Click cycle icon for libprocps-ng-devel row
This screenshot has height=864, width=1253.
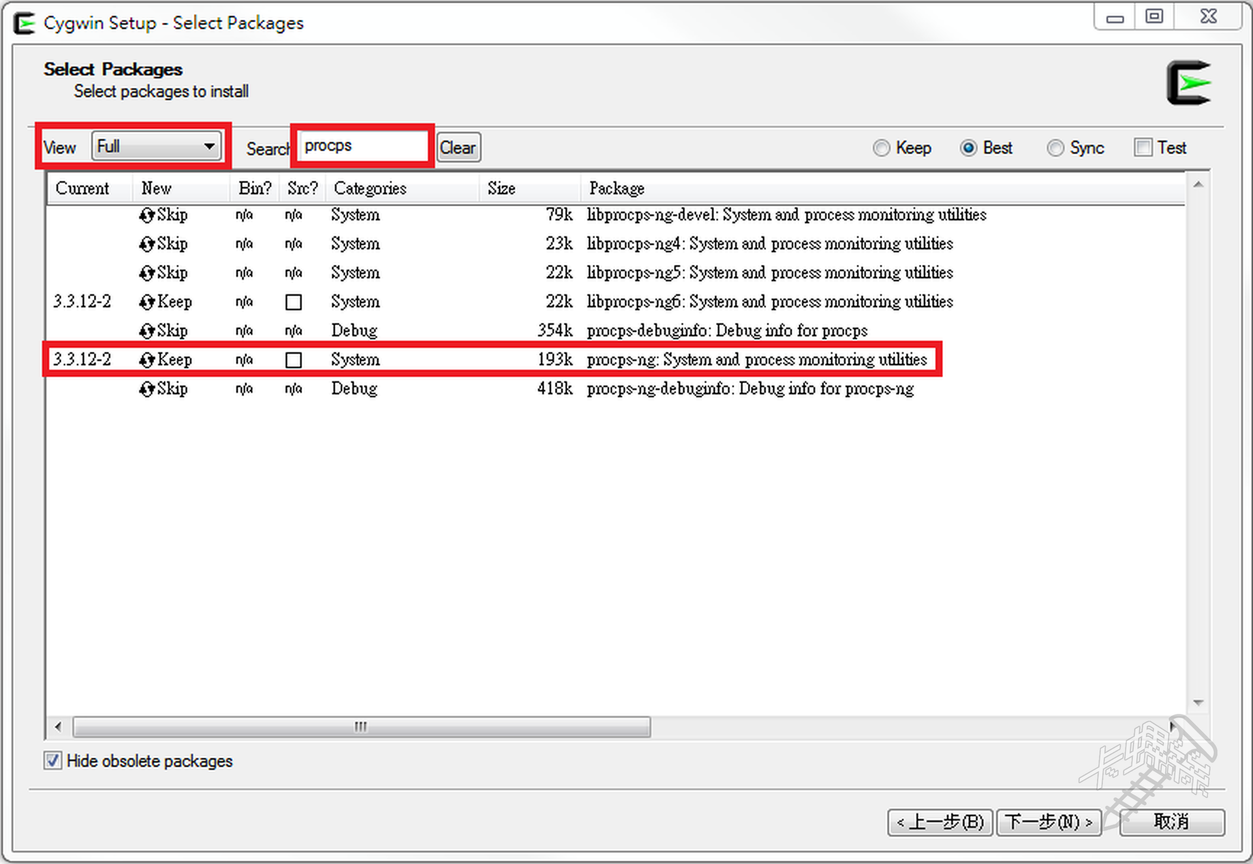(x=147, y=215)
